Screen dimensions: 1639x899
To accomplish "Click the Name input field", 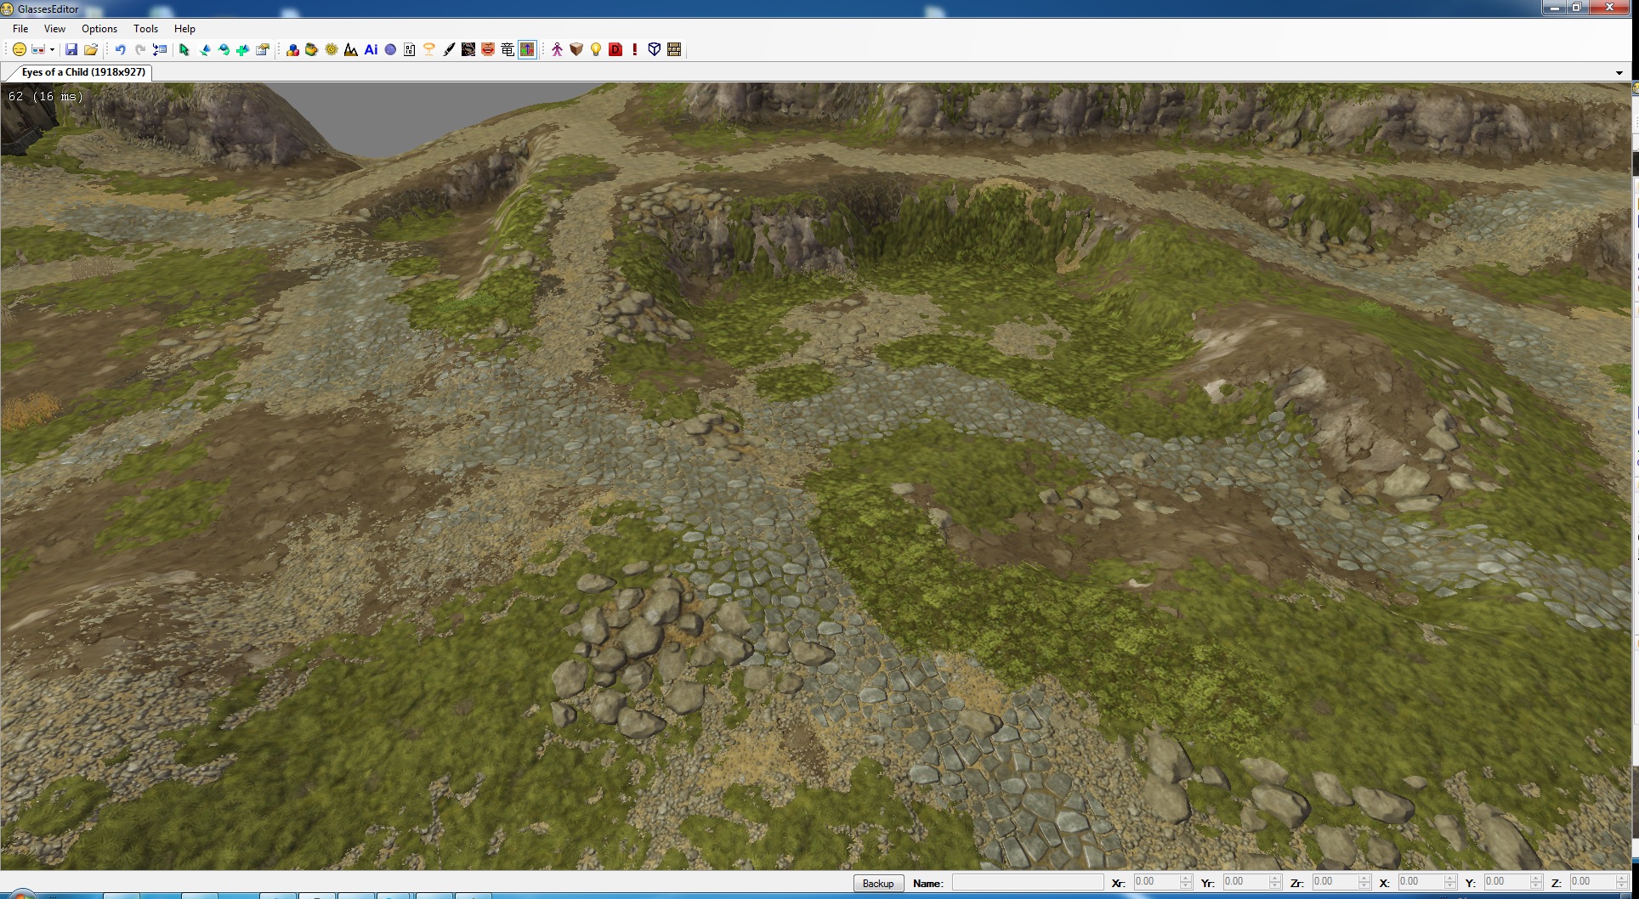I will coord(1027,883).
